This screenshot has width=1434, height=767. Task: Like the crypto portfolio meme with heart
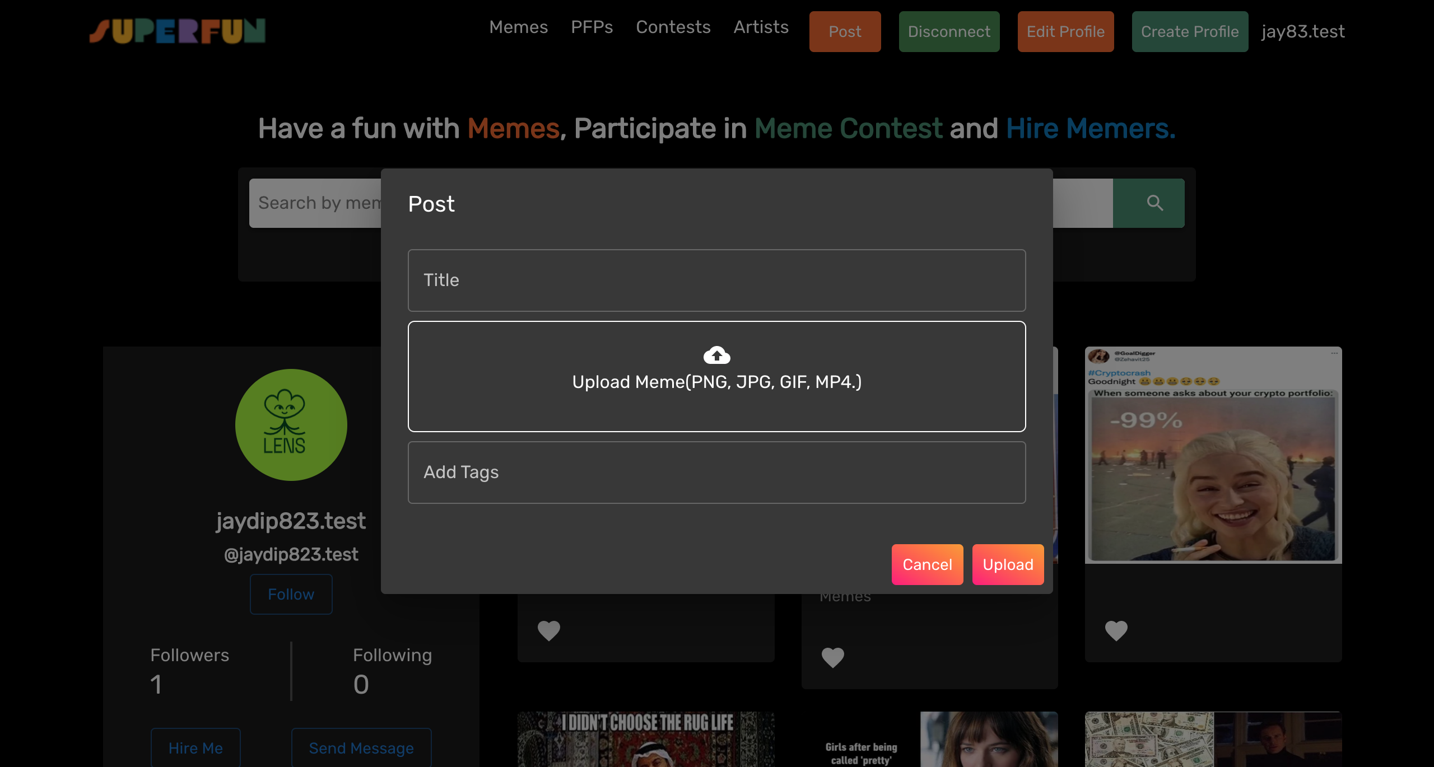1116,630
